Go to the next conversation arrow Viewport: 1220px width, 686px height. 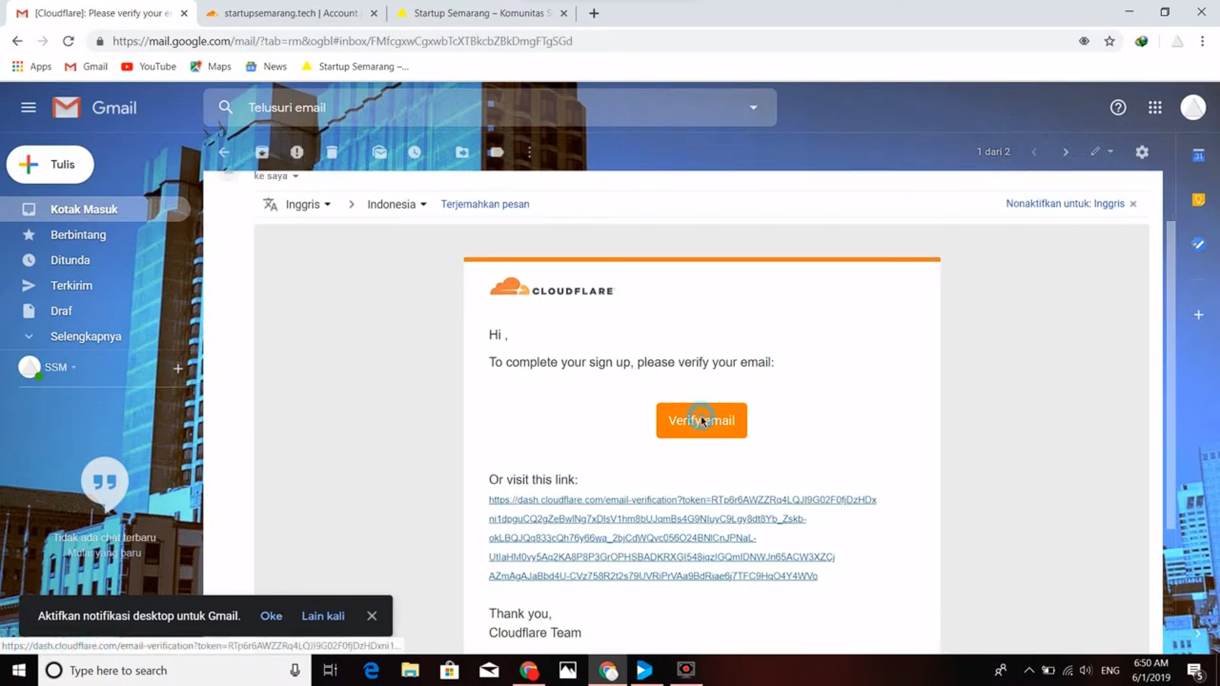point(1066,152)
